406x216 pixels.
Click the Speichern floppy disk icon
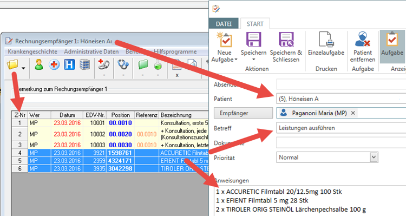pos(253,40)
